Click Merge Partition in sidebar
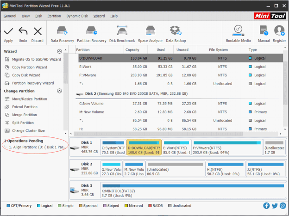 click(24, 115)
